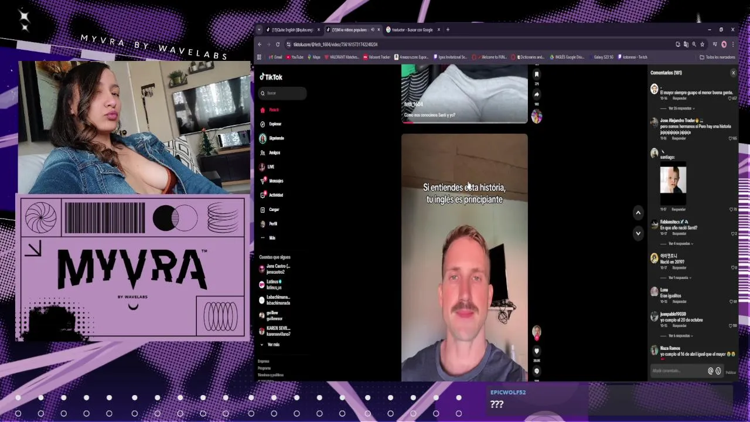Open followed account KAREN SEVIL...
The height and width of the screenshot is (422, 750).
pos(275,331)
